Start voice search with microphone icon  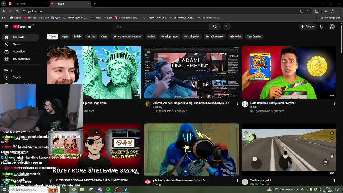click(227, 27)
